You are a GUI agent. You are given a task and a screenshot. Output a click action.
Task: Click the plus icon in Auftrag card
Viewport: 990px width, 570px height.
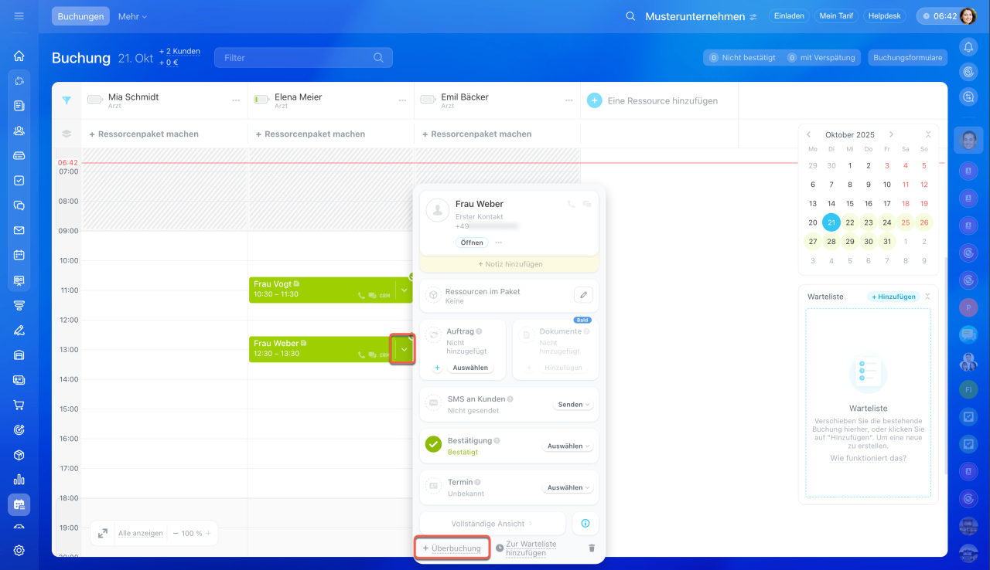[x=437, y=368]
